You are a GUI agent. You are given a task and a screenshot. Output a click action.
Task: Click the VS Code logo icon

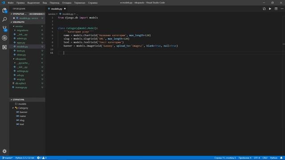3,3
